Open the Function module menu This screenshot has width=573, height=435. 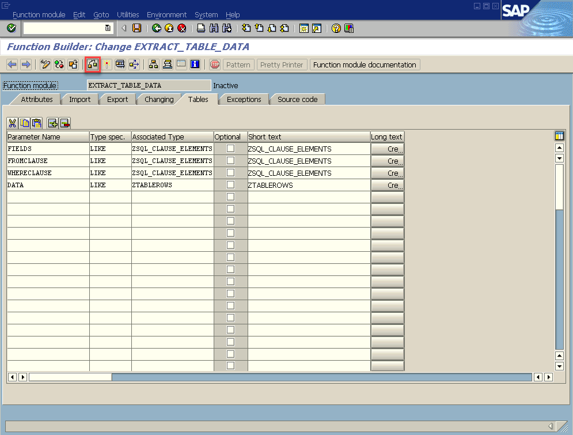coord(39,15)
